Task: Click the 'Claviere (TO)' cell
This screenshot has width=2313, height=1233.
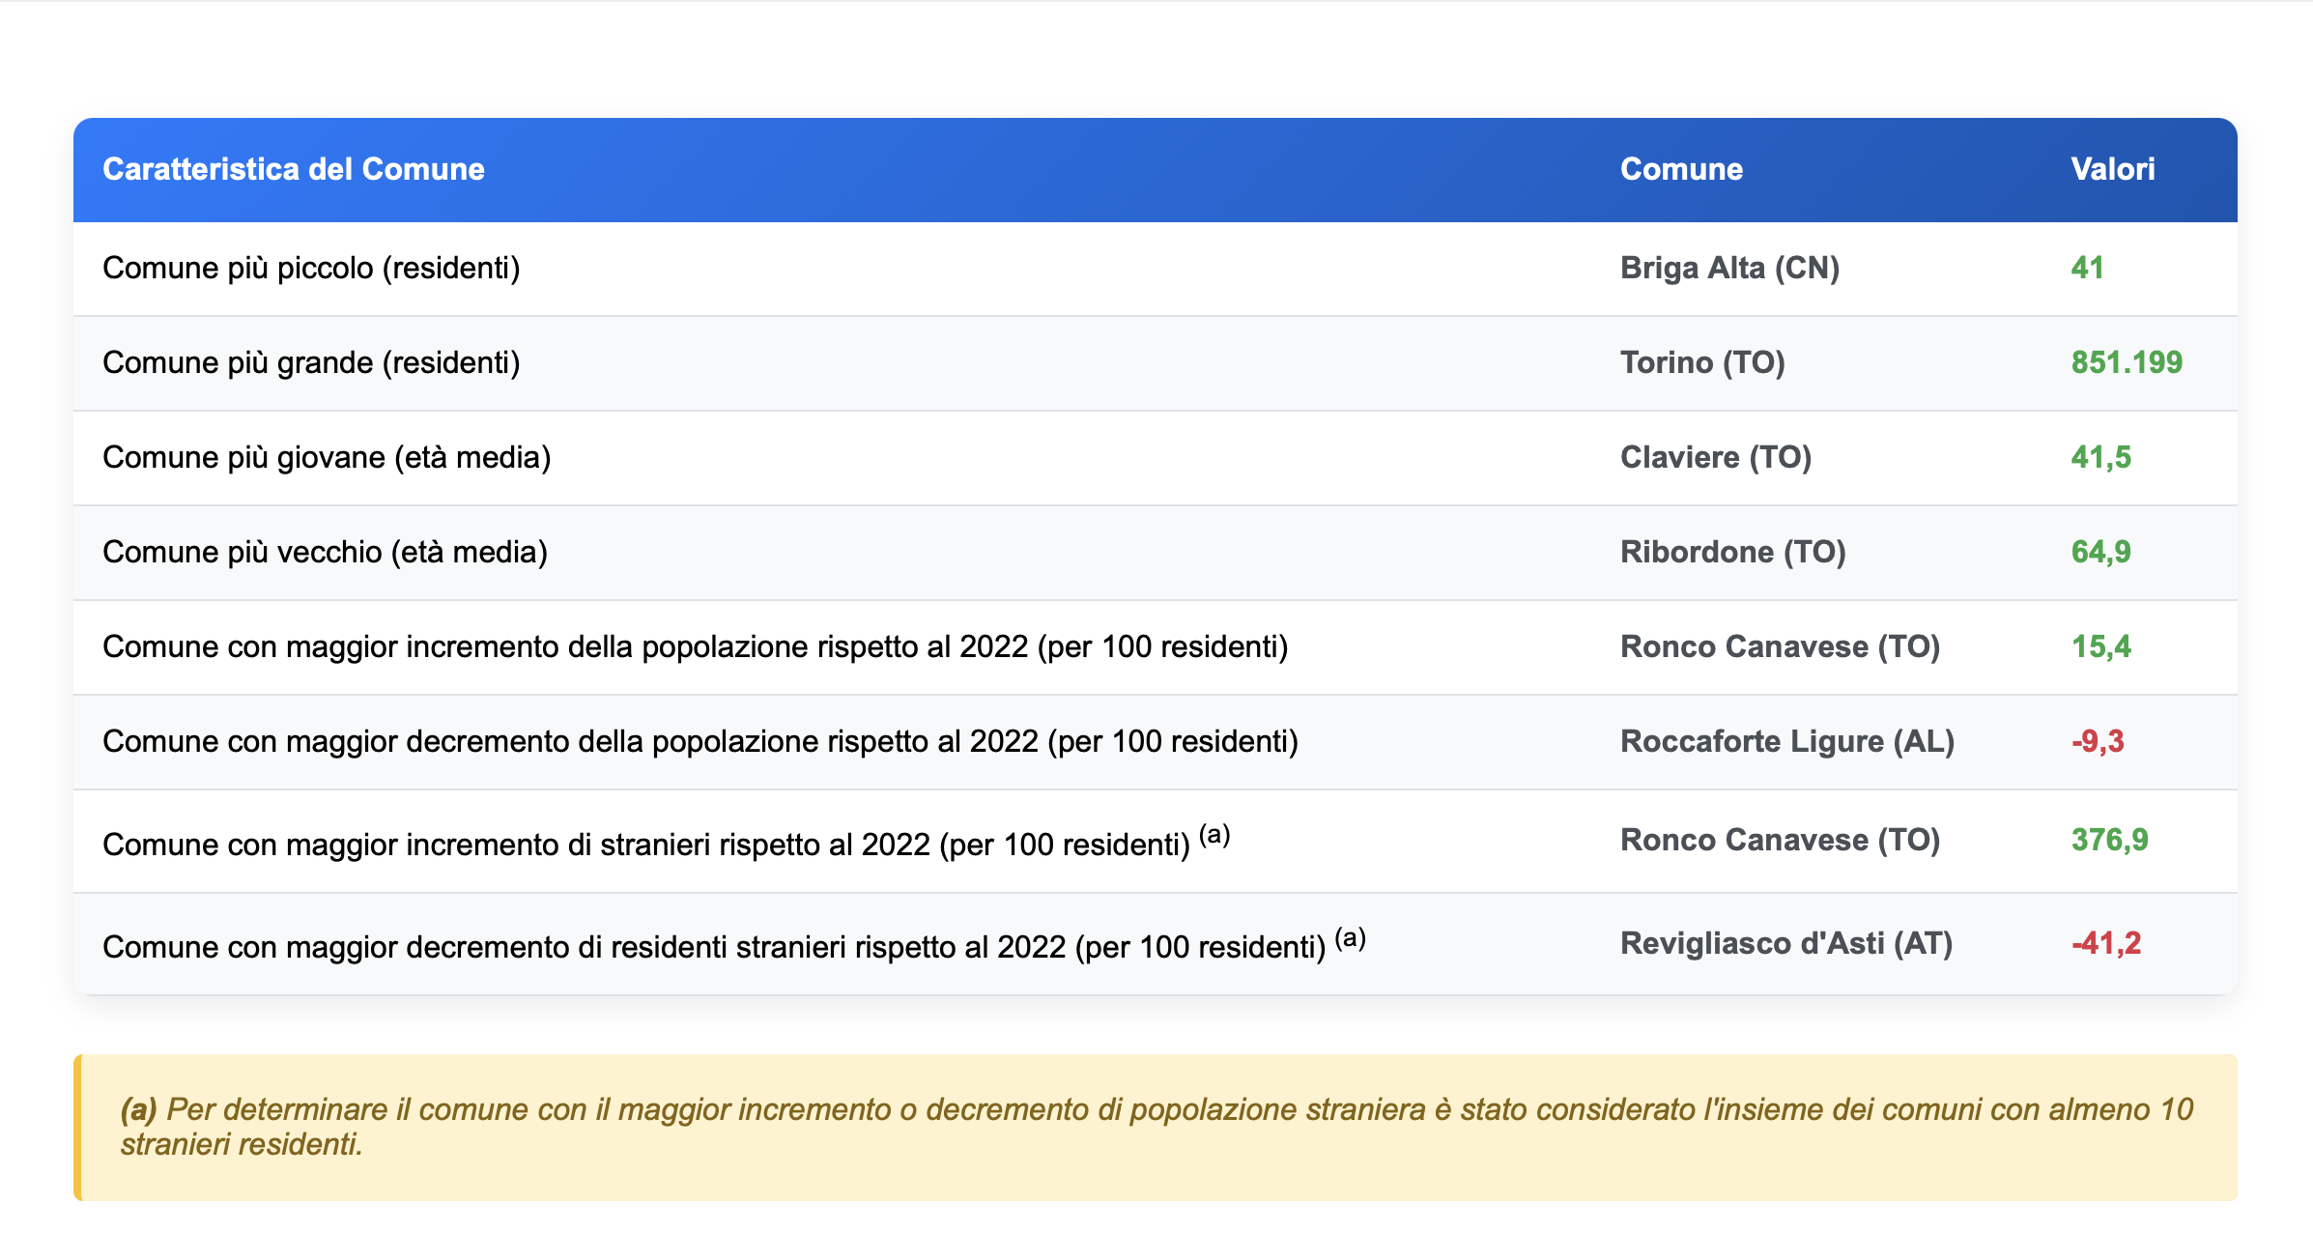Action: [1715, 457]
